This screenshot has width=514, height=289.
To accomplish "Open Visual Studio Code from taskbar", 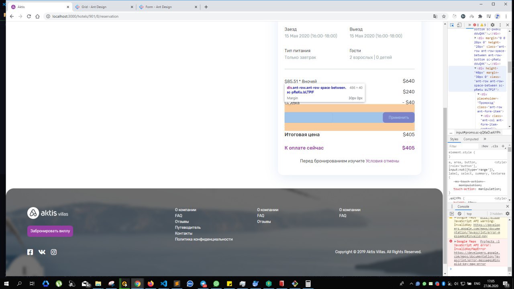I will point(163,283).
